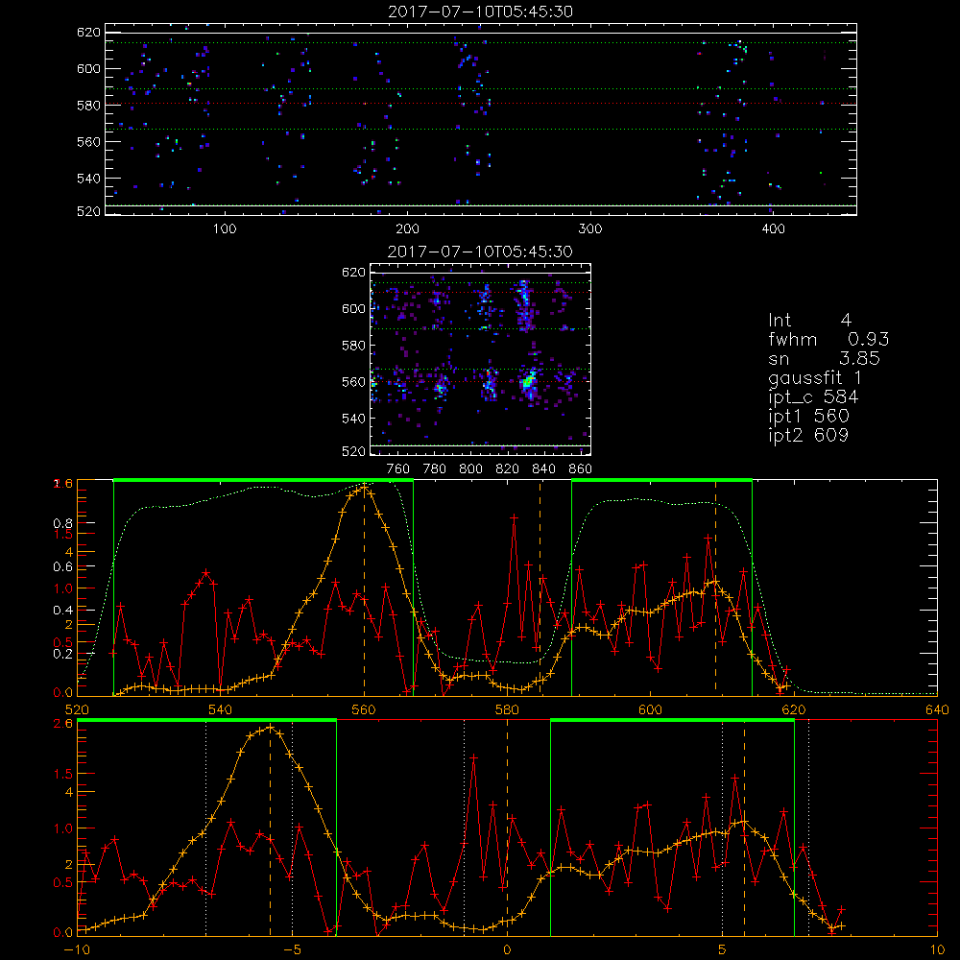The height and width of the screenshot is (960, 960).
Task: Click x-axis label 800 on middle image
Action: click(470, 469)
